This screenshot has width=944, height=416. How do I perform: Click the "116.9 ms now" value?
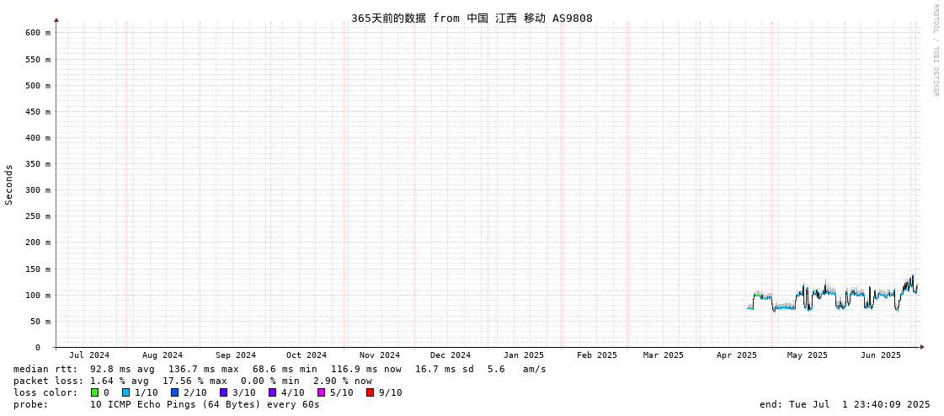click(366, 369)
